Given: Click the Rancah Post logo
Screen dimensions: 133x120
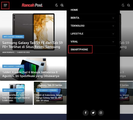Looking at the screenshot, I should (x=32, y=5).
